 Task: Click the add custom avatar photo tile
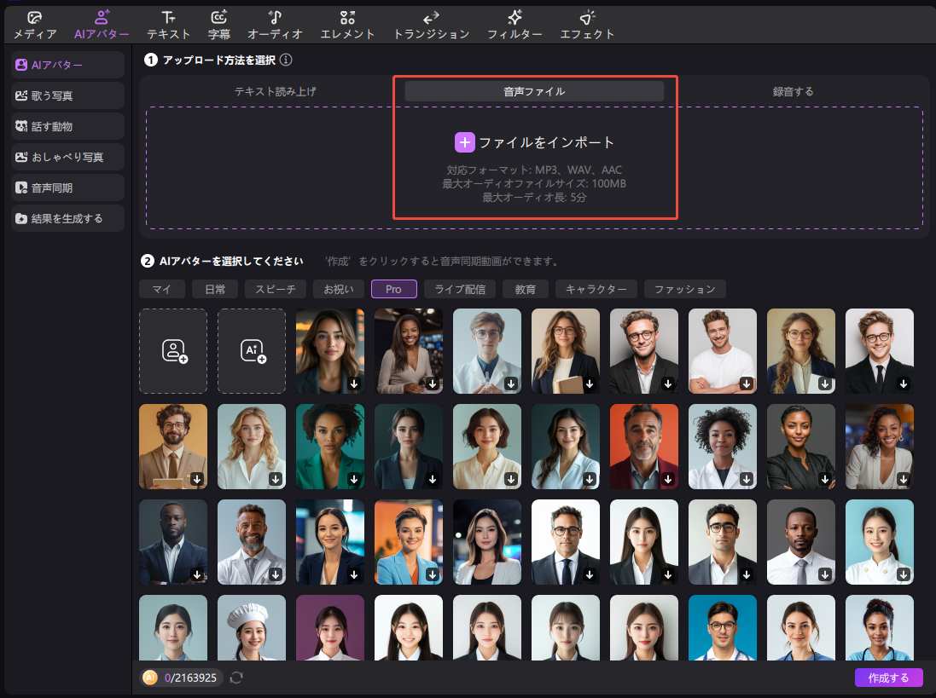pyautogui.click(x=173, y=351)
